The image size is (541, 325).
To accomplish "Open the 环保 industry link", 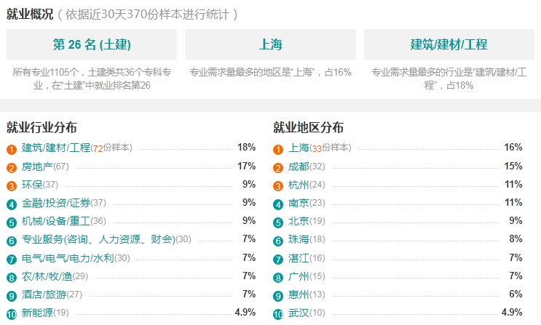I will (x=32, y=185).
